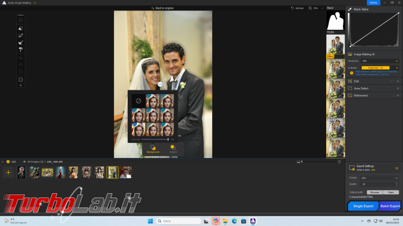Click the Image Matting AI panel icon

pyautogui.click(x=350, y=54)
